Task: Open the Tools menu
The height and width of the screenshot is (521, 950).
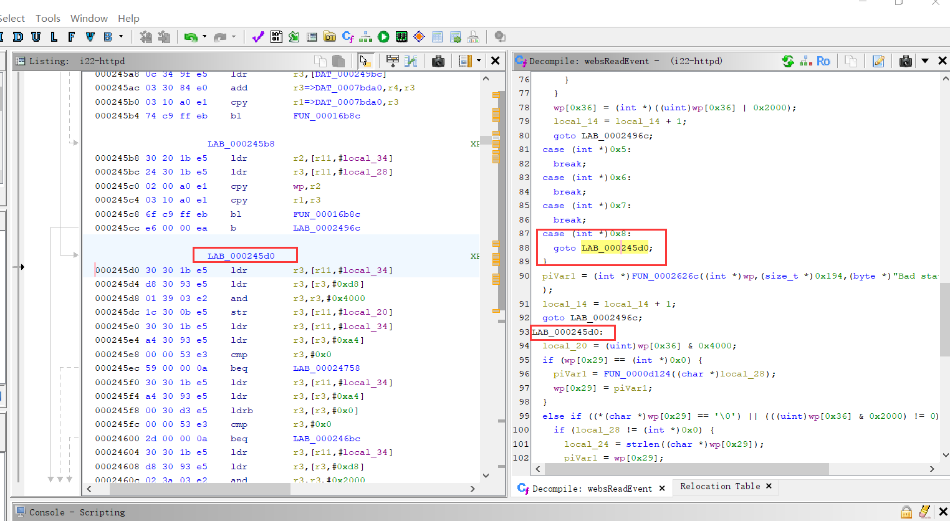Action: [x=48, y=18]
